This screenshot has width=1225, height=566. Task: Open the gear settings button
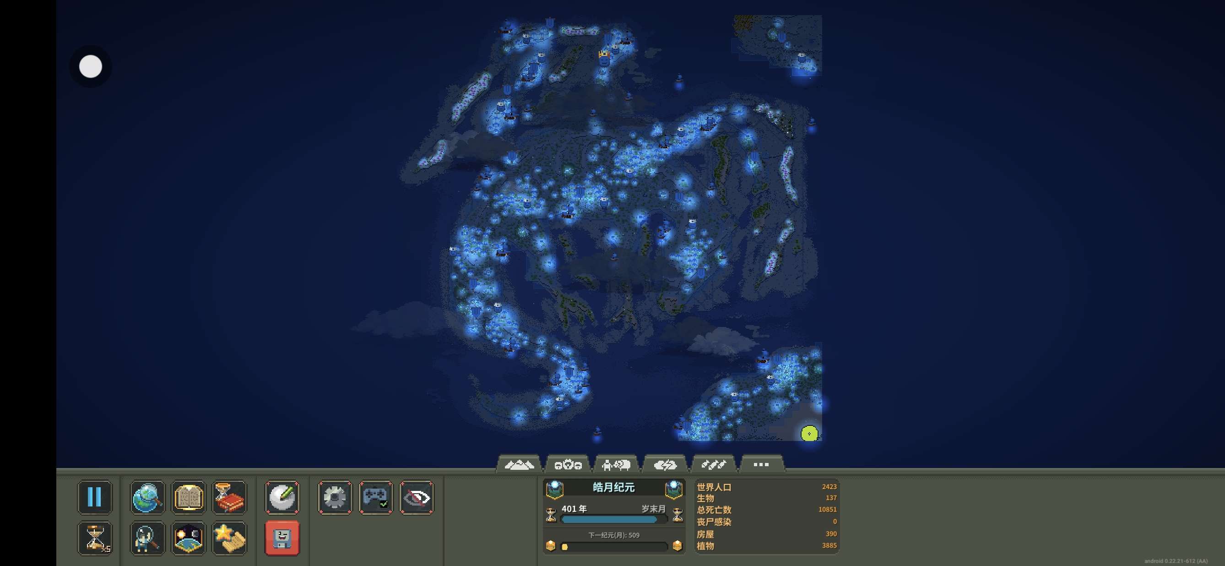pyautogui.click(x=335, y=497)
